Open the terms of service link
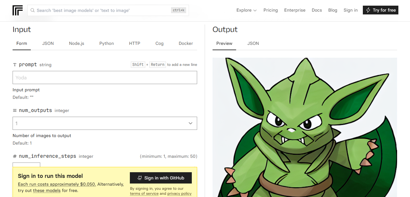This screenshot has height=197, width=410. click(x=144, y=194)
